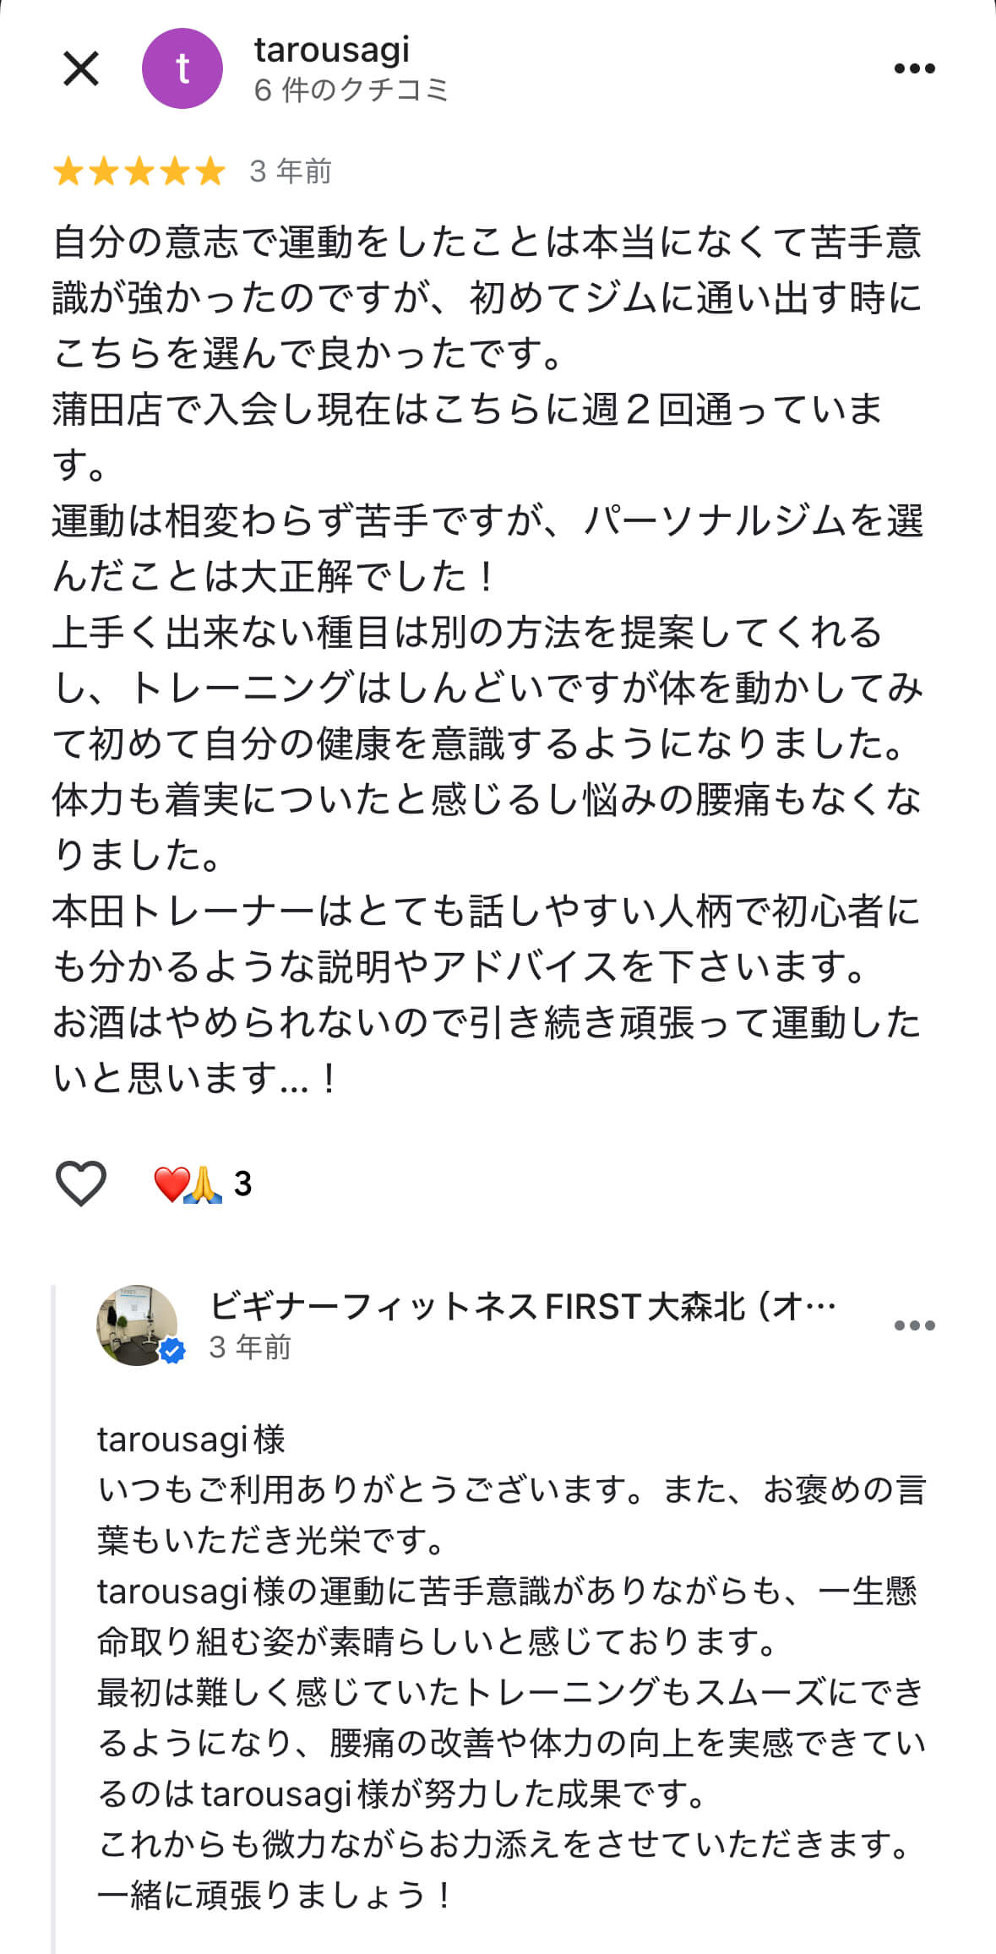The height and width of the screenshot is (1954, 996).
Task: Show the reaction count of 3
Action: [x=242, y=1184]
